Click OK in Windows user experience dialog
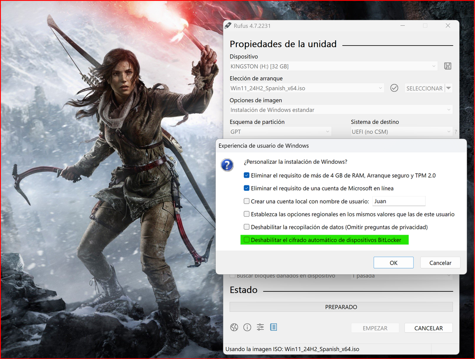 click(394, 263)
